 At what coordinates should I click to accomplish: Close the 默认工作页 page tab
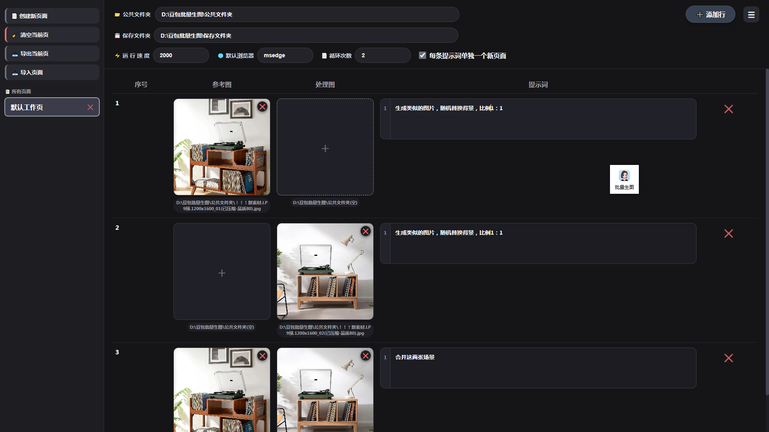pos(90,107)
